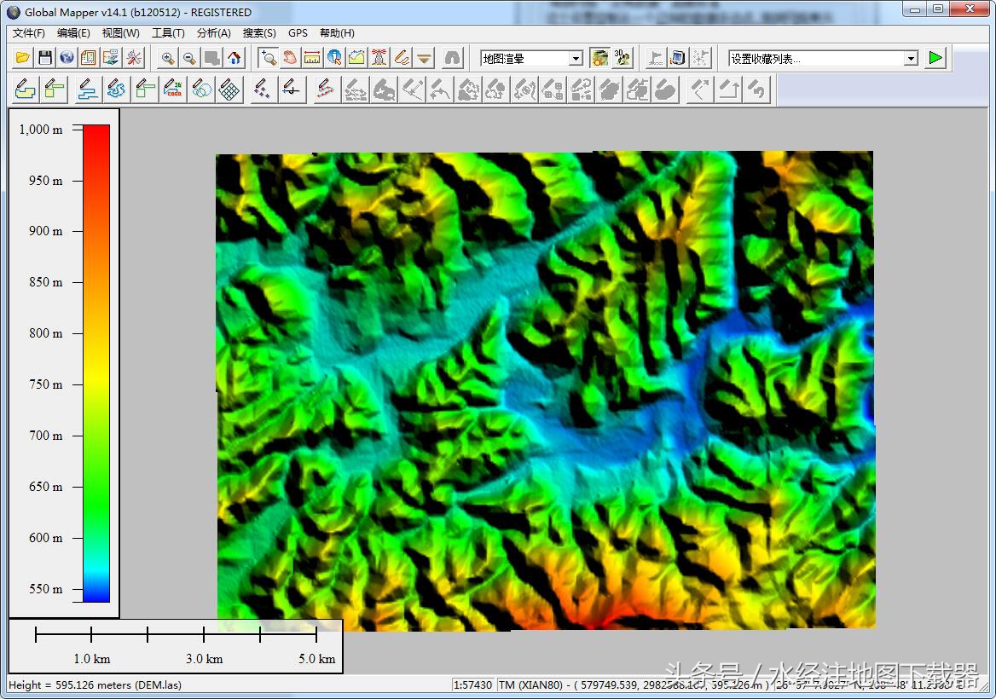
Task: Click the elevation legend color ramp
Action: 96,363
